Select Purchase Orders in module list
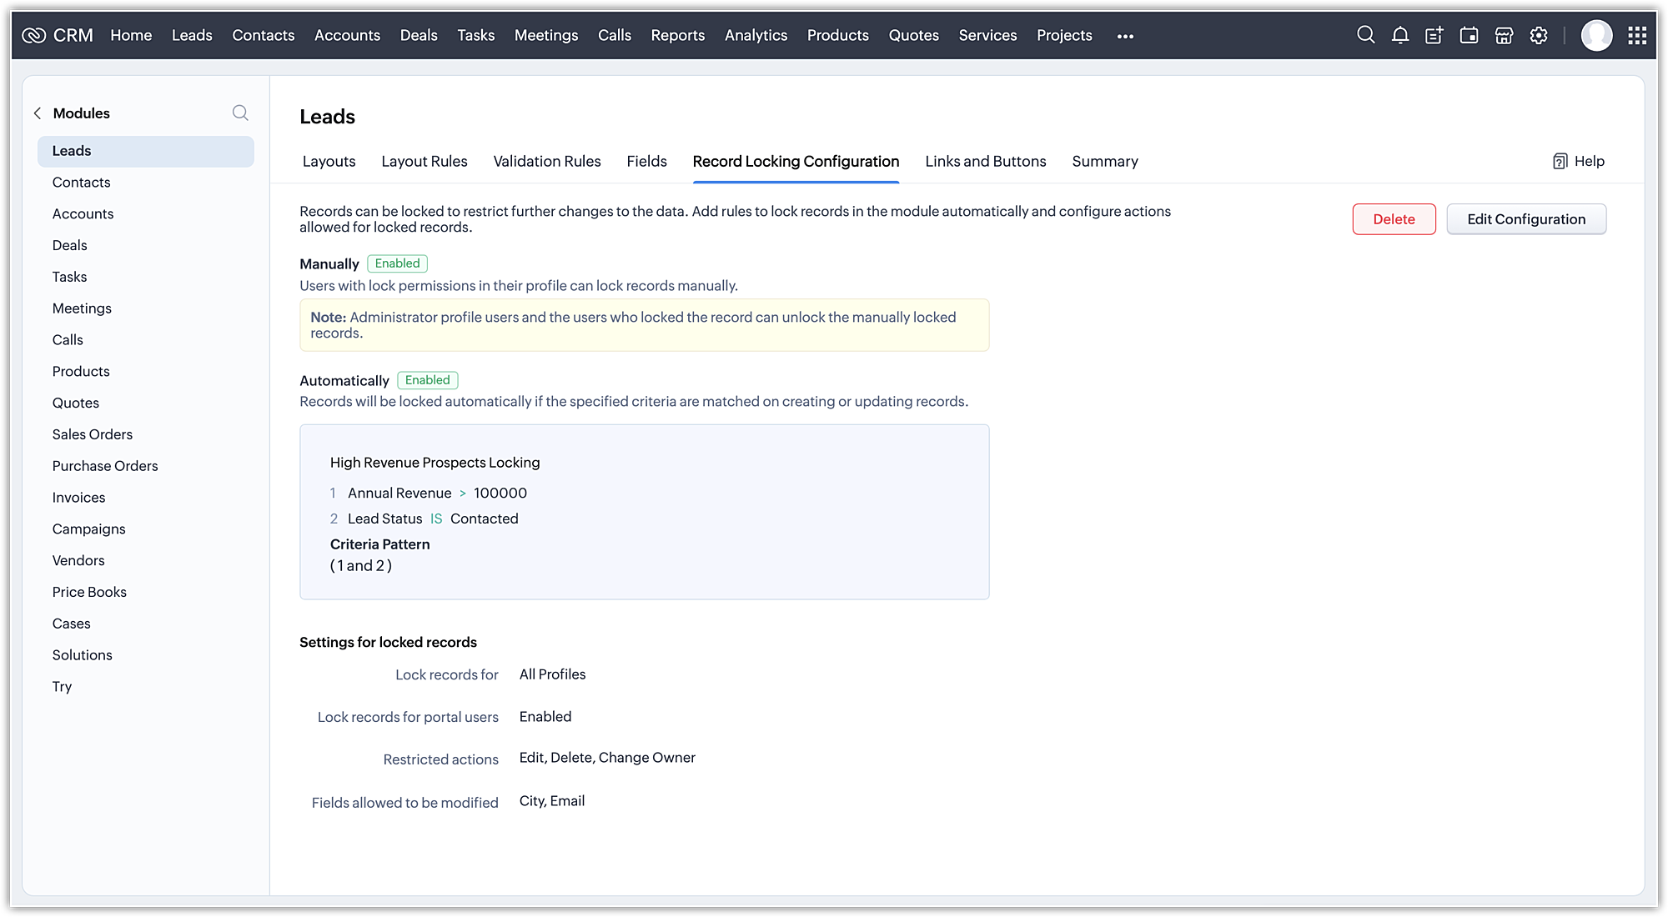The height and width of the screenshot is (917, 1668). pyautogui.click(x=105, y=466)
